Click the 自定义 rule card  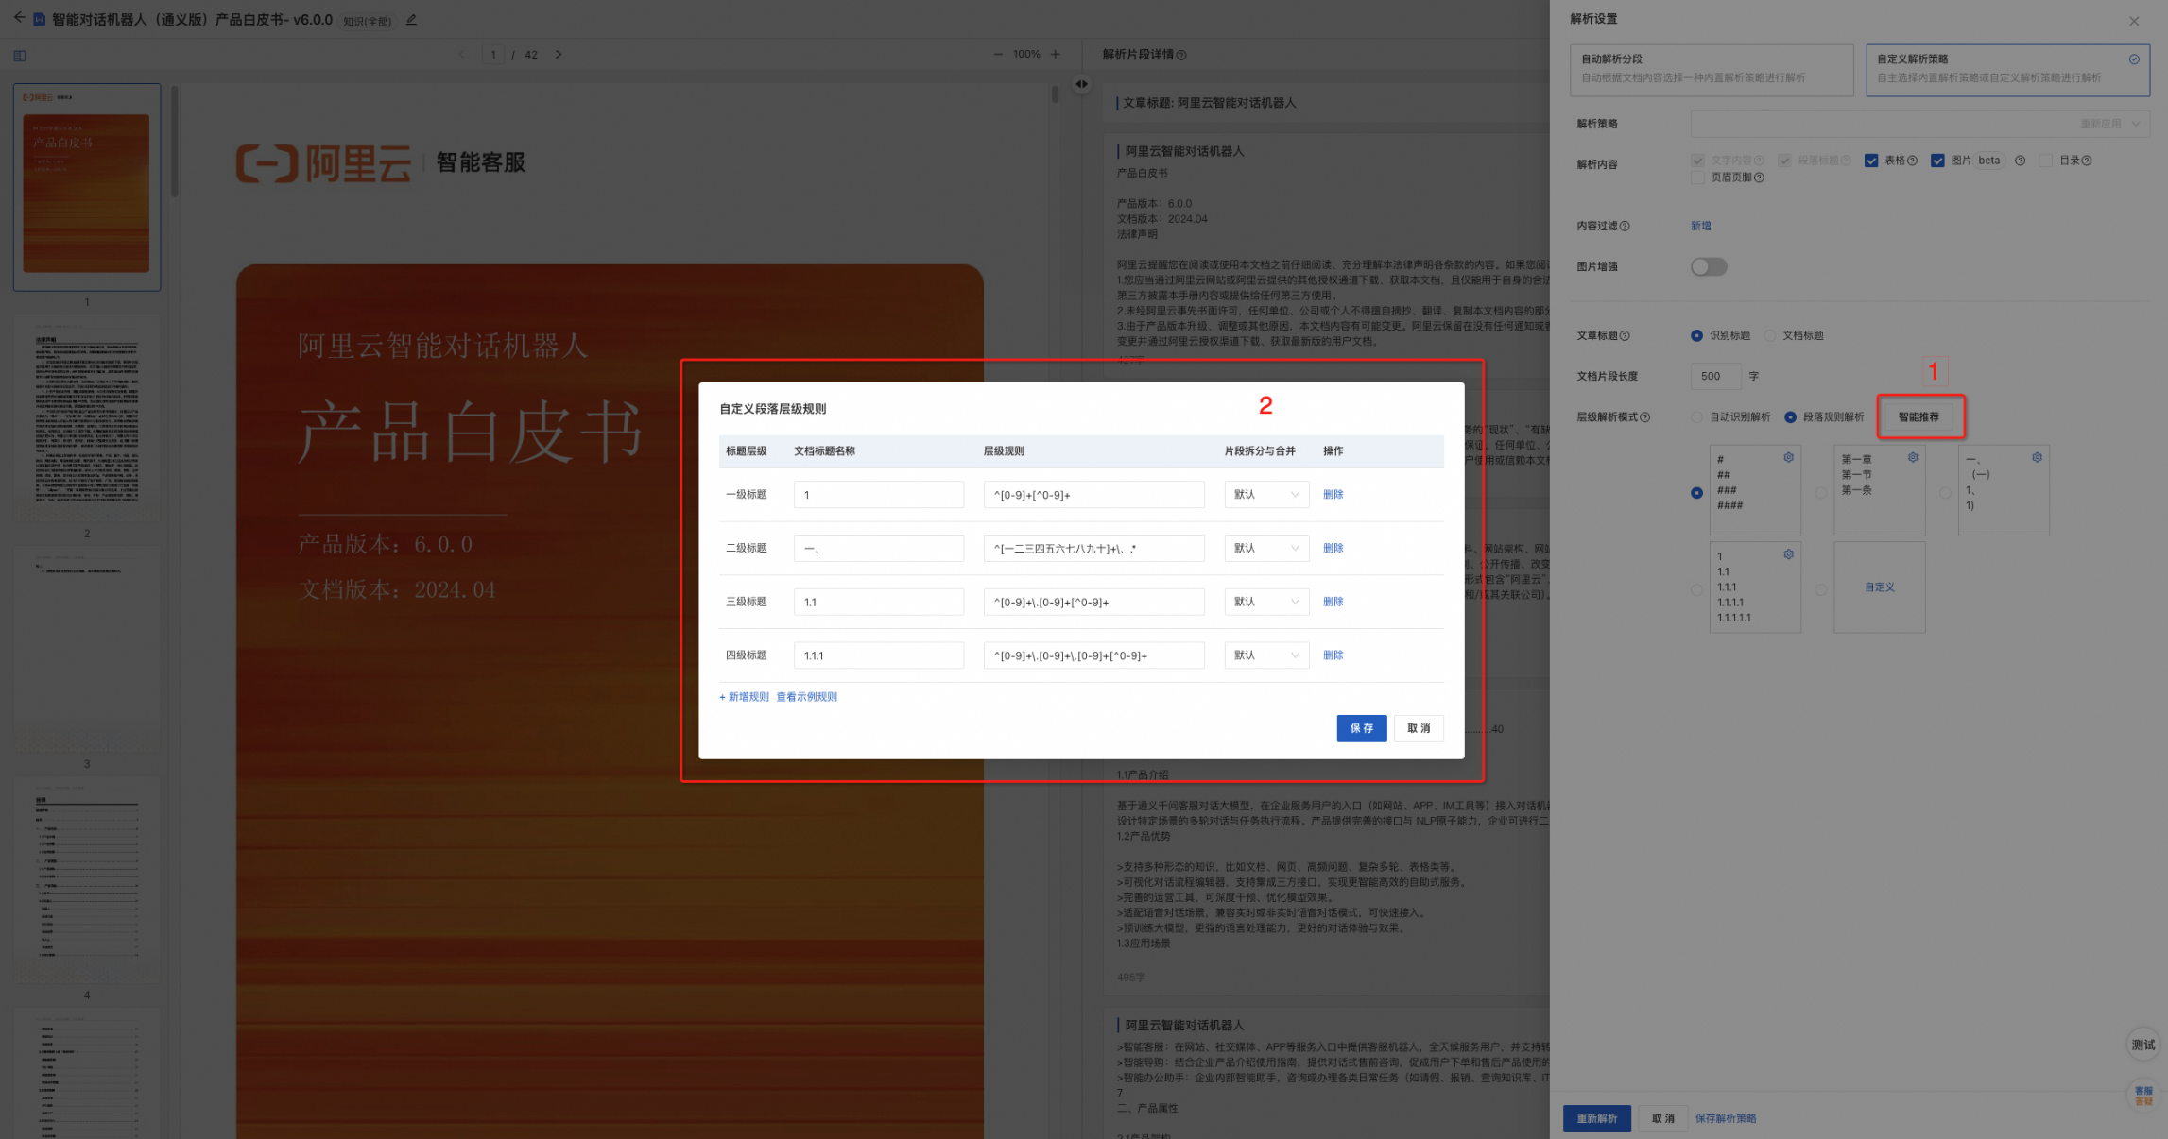[x=1880, y=587]
